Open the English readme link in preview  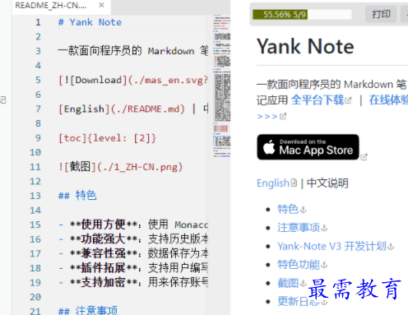point(273,183)
